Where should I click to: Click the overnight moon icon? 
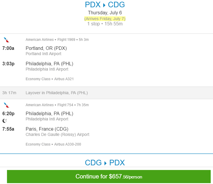click(5, 121)
